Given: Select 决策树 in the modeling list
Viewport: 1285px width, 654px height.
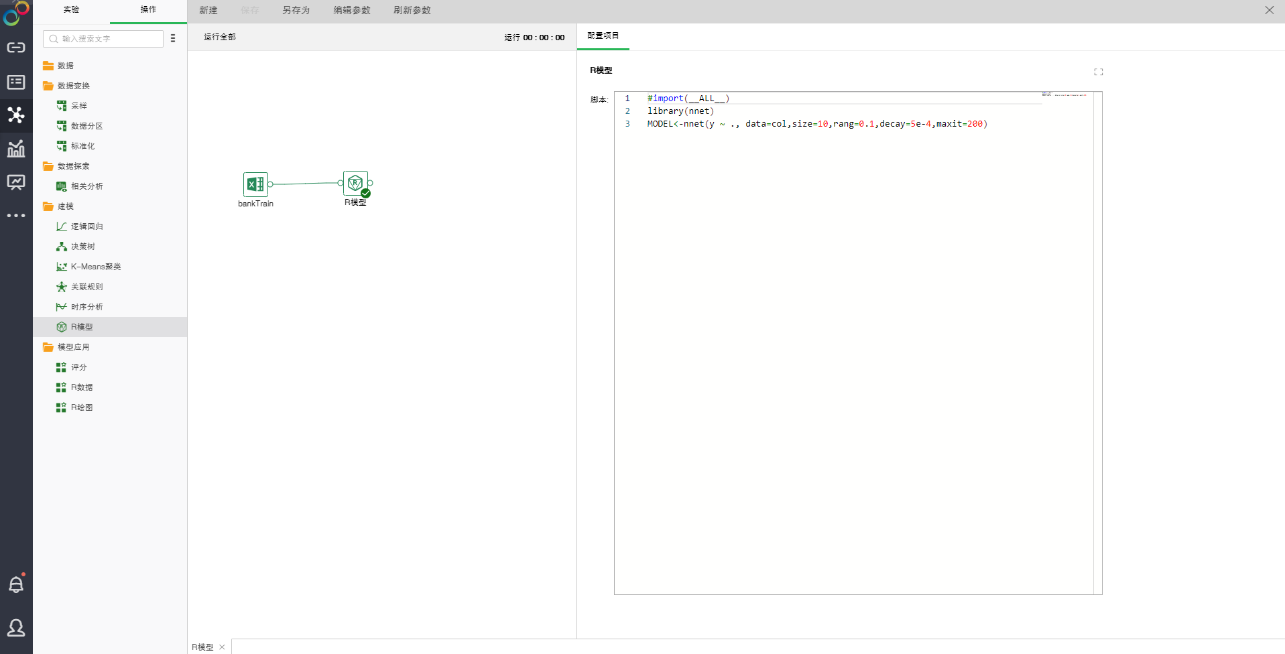Looking at the screenshot, I should tap(83, 247).
